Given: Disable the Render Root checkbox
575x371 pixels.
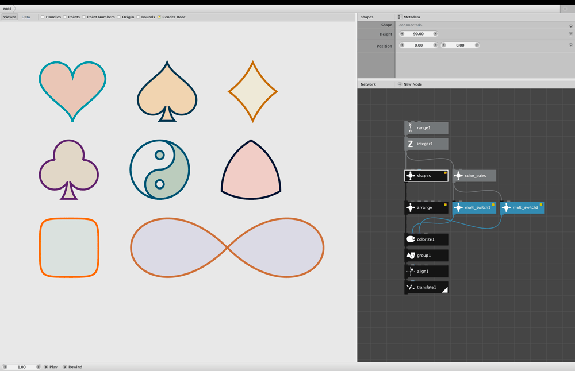Looking at the screenshot, I should click(x=159, y=17).
